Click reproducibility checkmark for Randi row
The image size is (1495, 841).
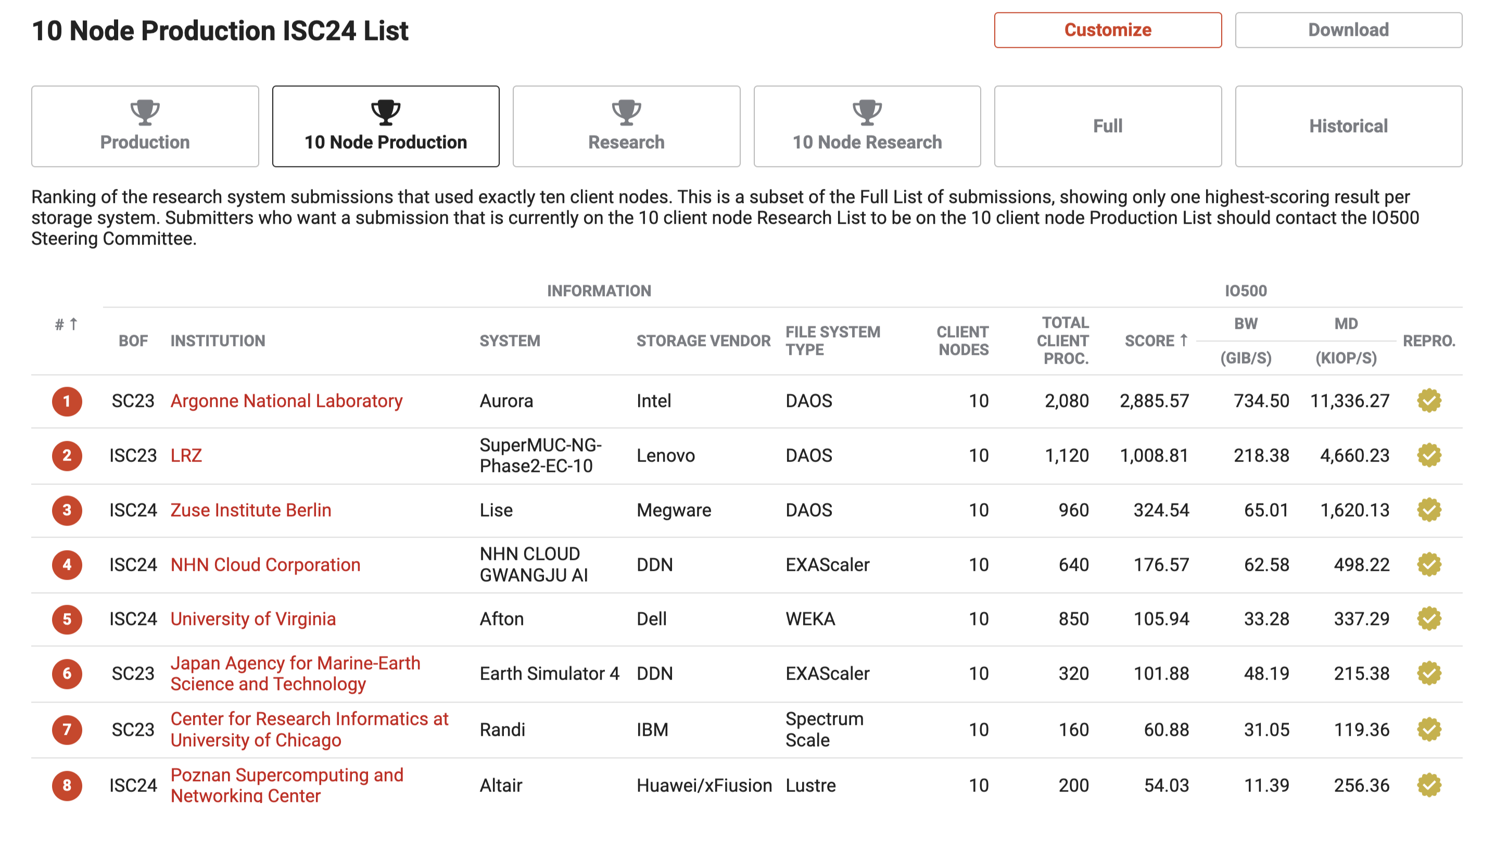point(1429,729)
